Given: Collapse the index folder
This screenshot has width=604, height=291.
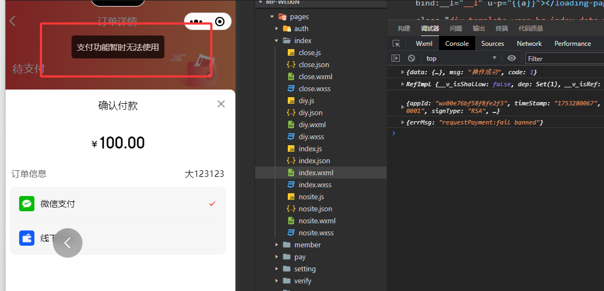Looking at the screenshot, I should (x=276, y=41).
